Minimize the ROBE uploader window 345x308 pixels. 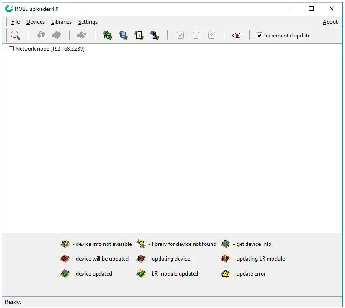point(291,9)
